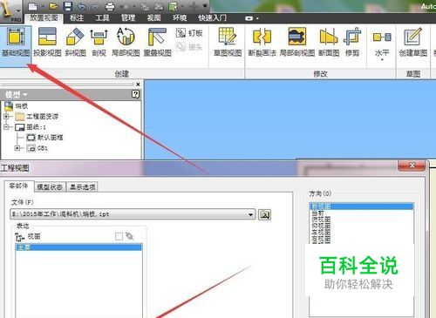
Task: Select the 投影视图 projected view tool
Action: [x=47, y=42]
